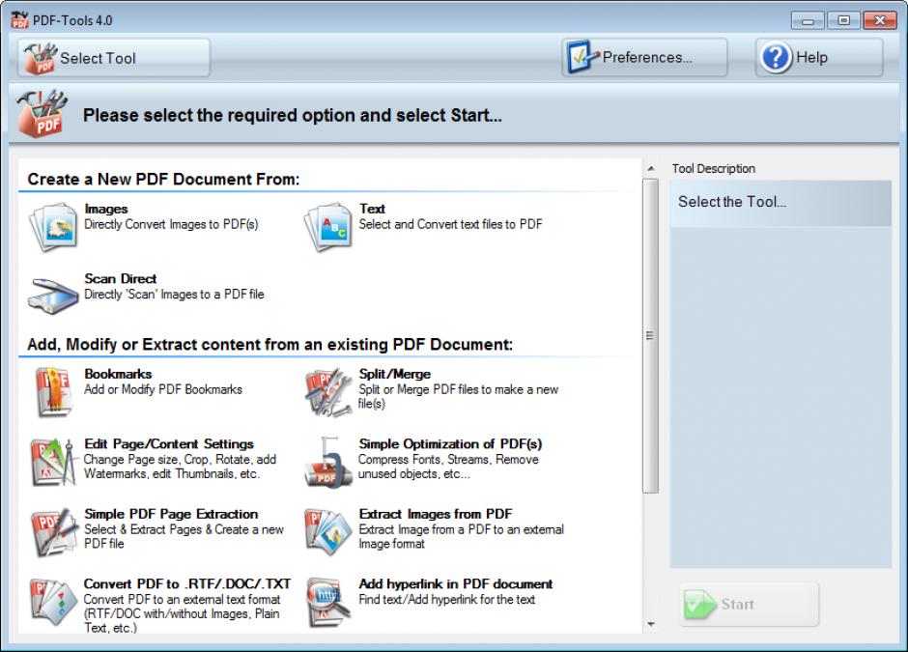The width and height of the screenshot is (908, 652).
Task: Click the 'Bookmarks' tool title
Action: coord(118,374)
